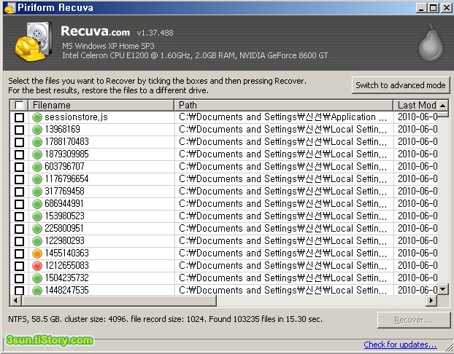The image size is (454, 354).
Task: Click green status icon of sessionstore.js
Action: pos(37,117)
